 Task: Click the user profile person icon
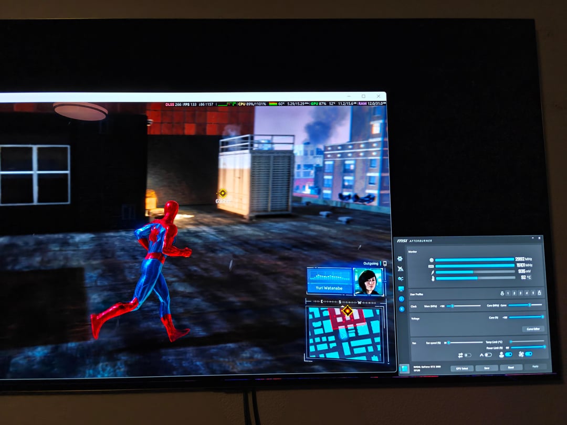click(x=502, y=293)
